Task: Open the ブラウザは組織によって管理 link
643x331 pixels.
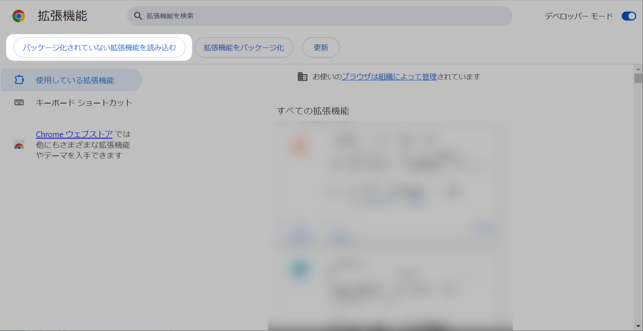Action: coord(388,76)
